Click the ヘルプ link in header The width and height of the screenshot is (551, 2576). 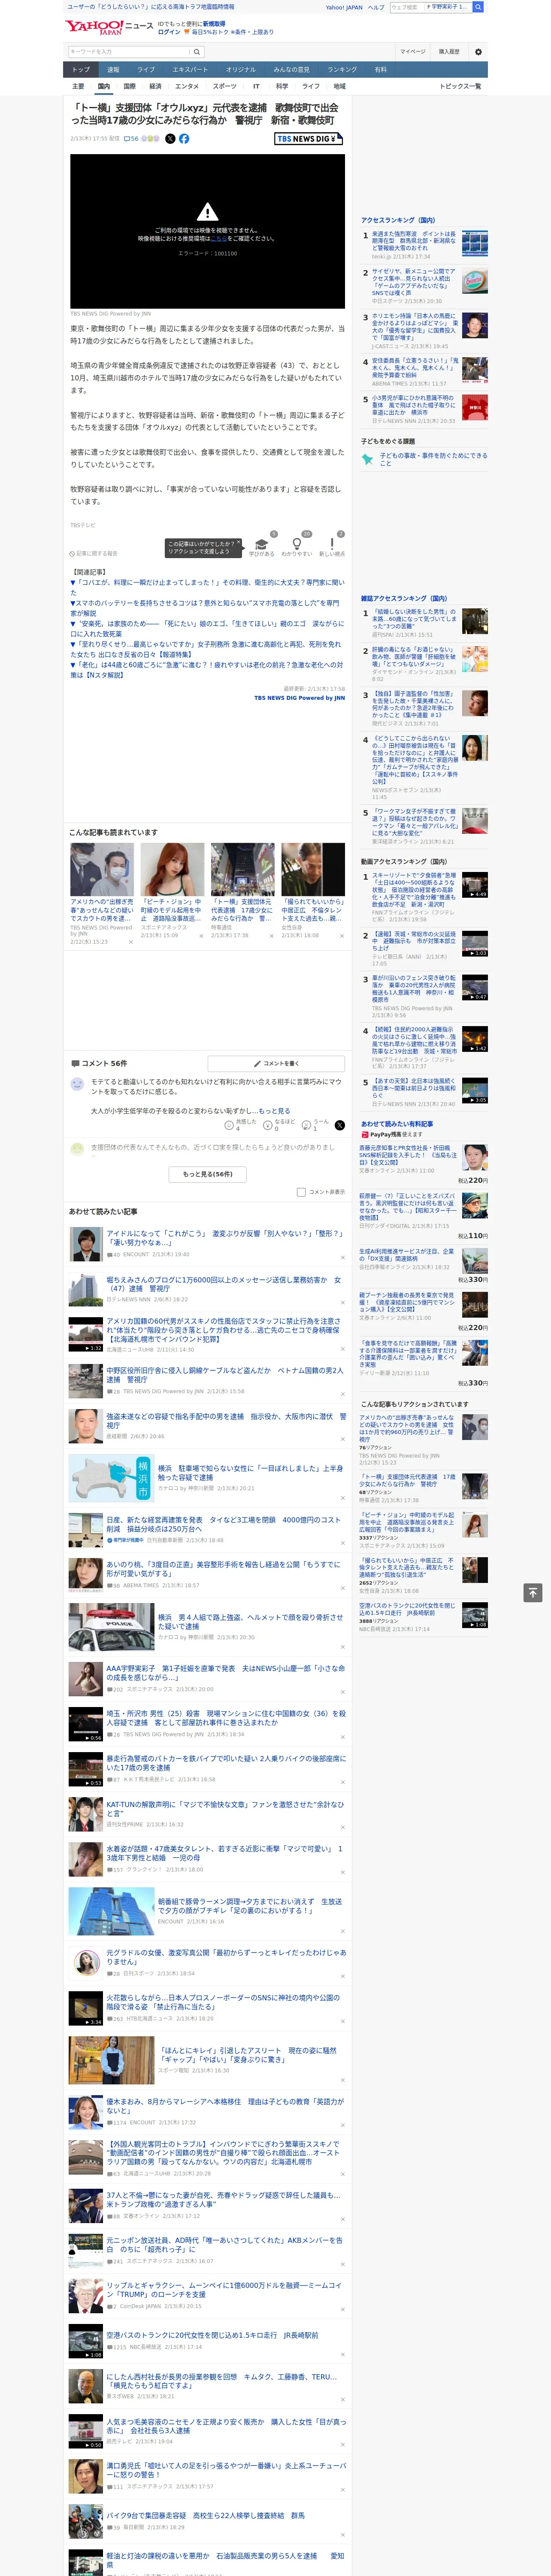point(376,7)
